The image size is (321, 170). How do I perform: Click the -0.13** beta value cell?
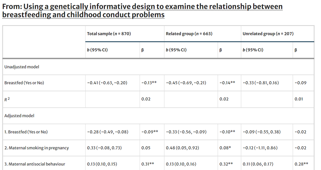(149, 83)
